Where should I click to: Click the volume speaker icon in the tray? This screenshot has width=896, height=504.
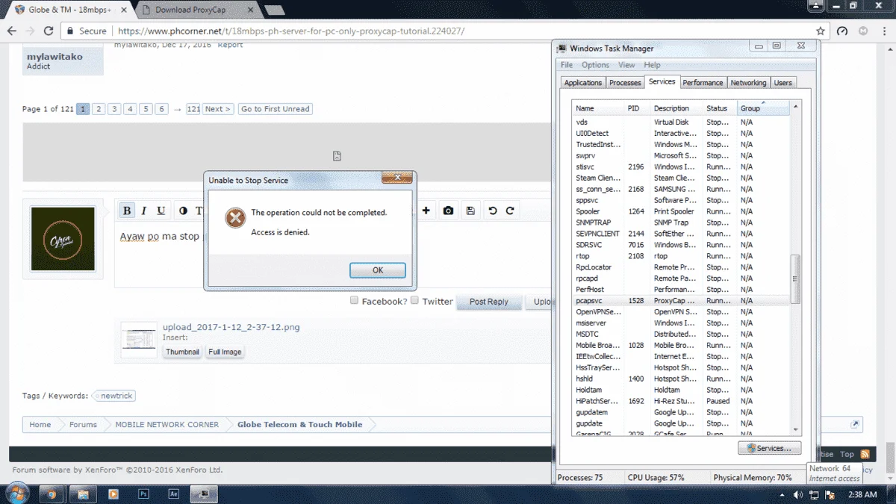798,495
